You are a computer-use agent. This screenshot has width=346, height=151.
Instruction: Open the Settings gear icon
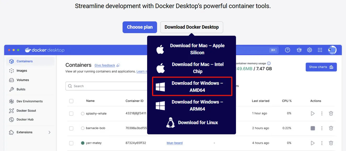click(x=310, y=50)
